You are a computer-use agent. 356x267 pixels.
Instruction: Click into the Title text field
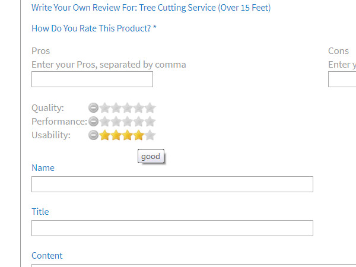172,228
